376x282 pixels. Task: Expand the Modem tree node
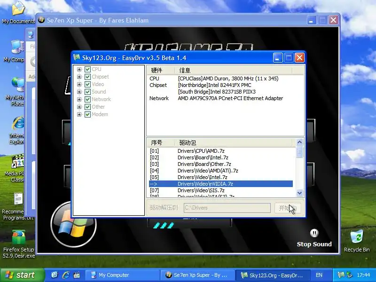79,114
